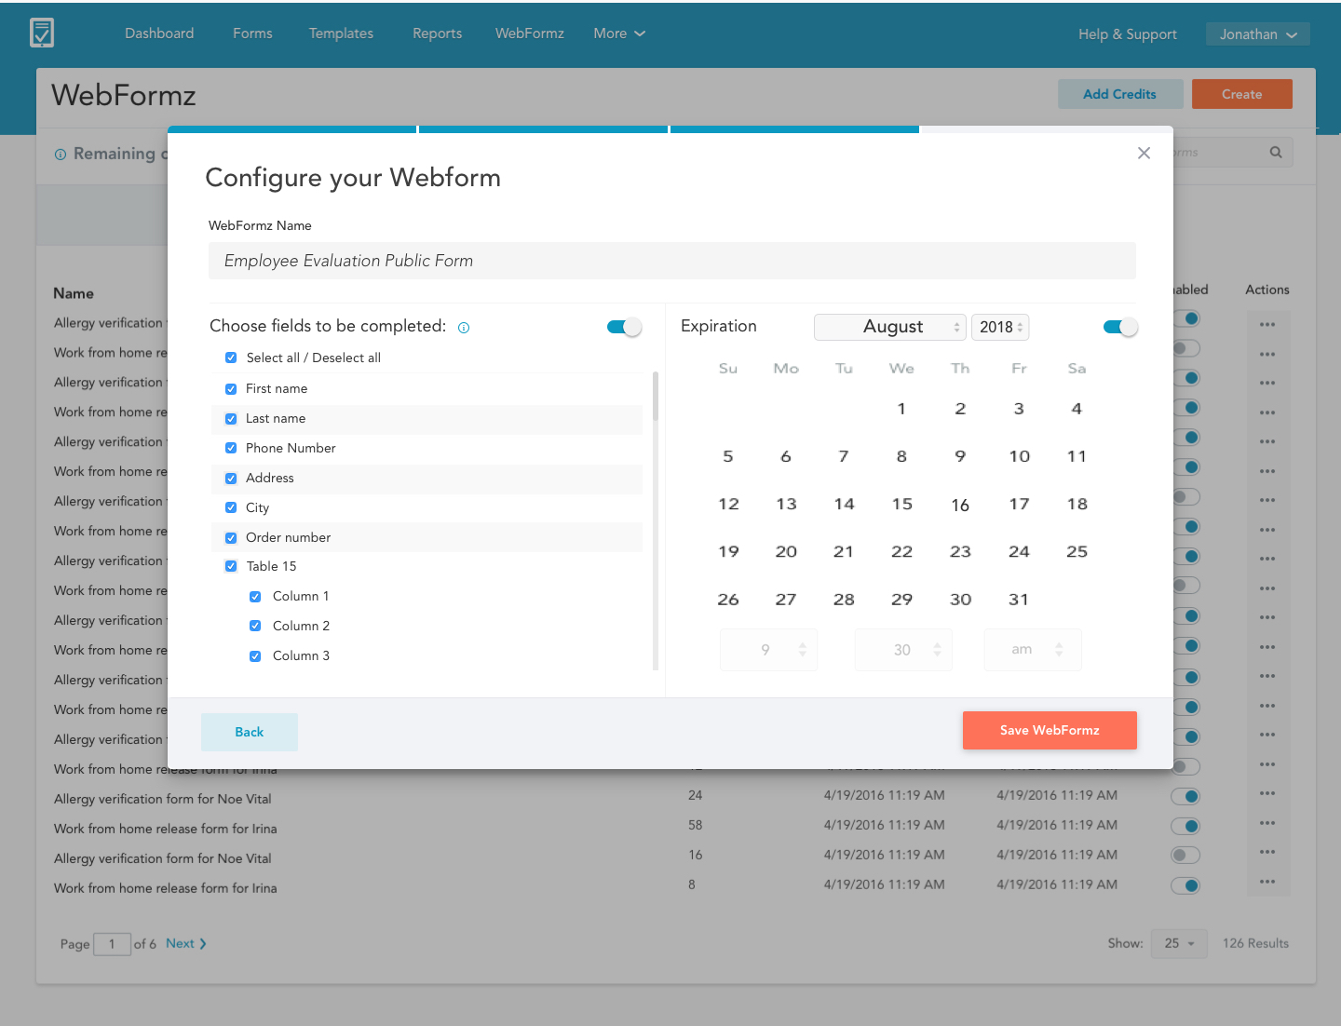Screen dimensions: 1341x1026
Task: Click the search magnifier icon
Action: click(1276, 153)
